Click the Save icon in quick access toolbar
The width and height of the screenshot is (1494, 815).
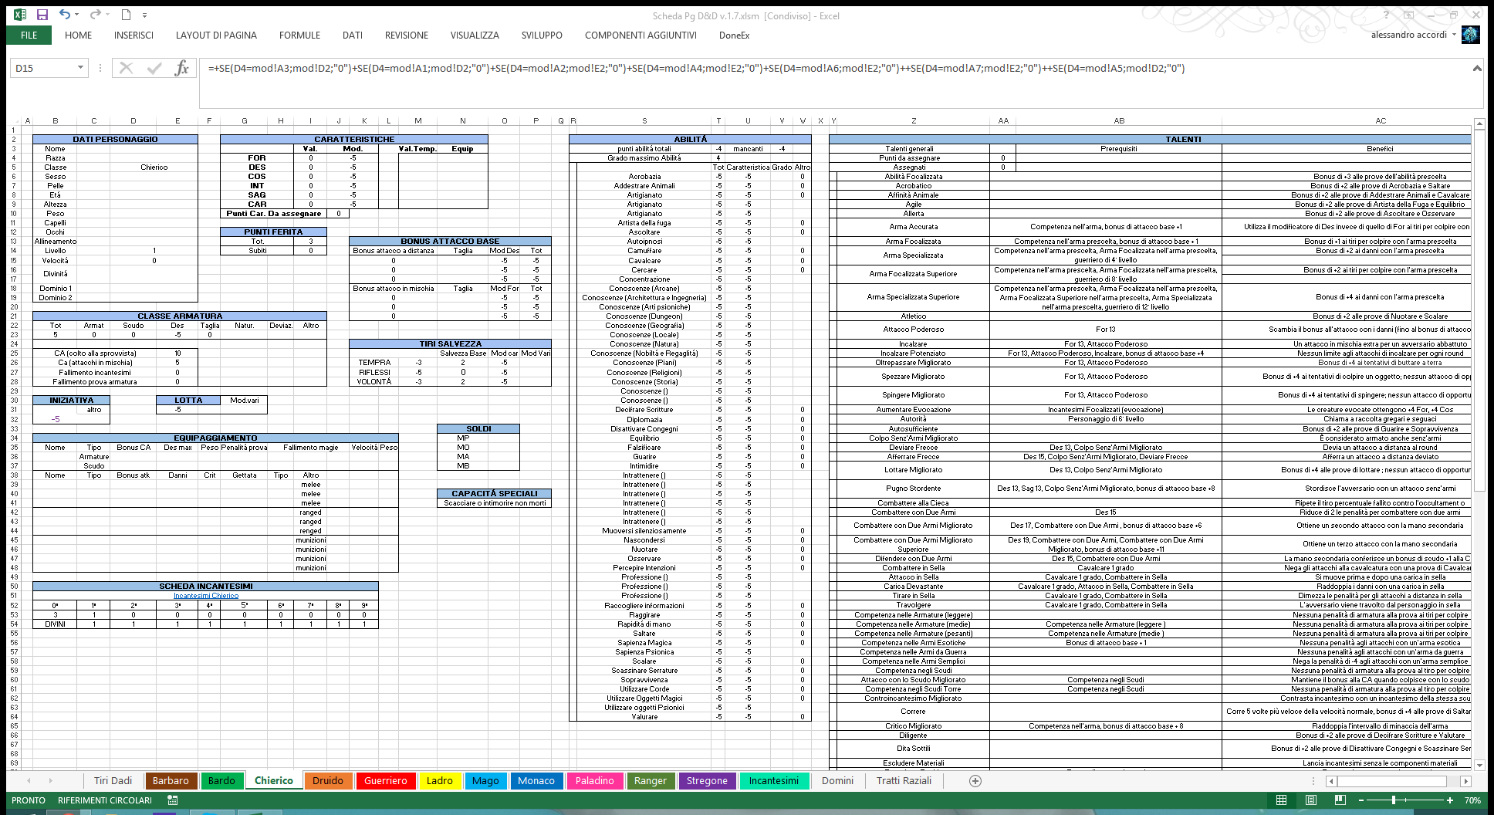pos(42,15)
